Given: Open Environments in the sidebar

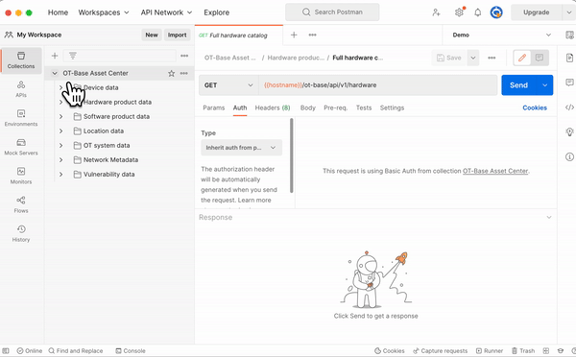Looking at the screenshot, I should pyautogui.click(x=21, y=118).
